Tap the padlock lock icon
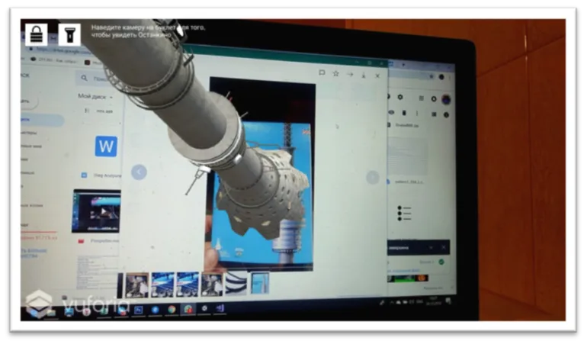This screenshot has height=341, width=584. coord(36,34)
